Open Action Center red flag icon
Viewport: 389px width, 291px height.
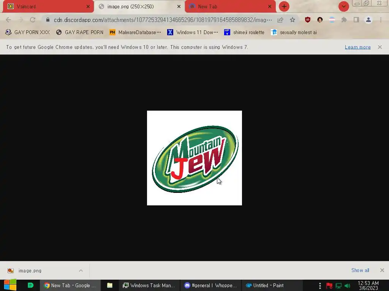pos(329,286)
